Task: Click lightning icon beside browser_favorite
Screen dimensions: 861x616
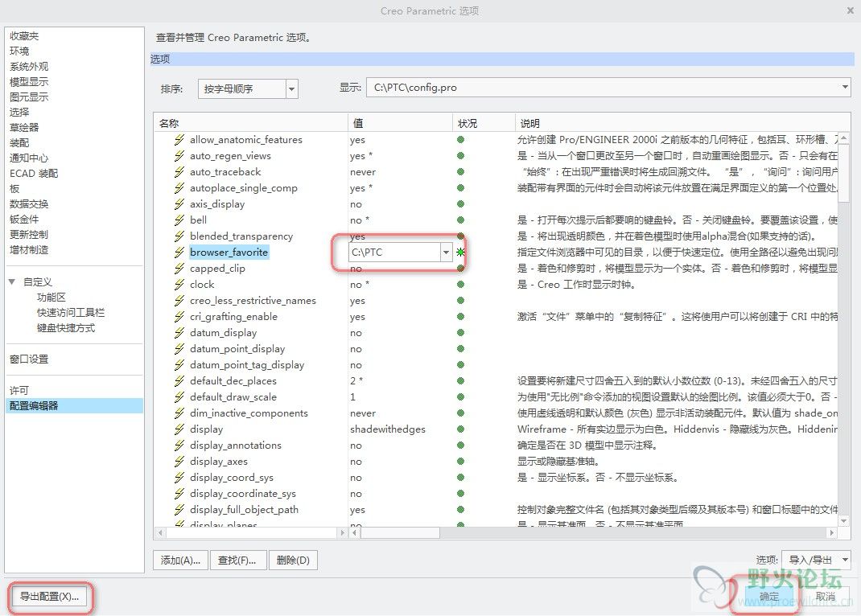Action: coord(179,253)
